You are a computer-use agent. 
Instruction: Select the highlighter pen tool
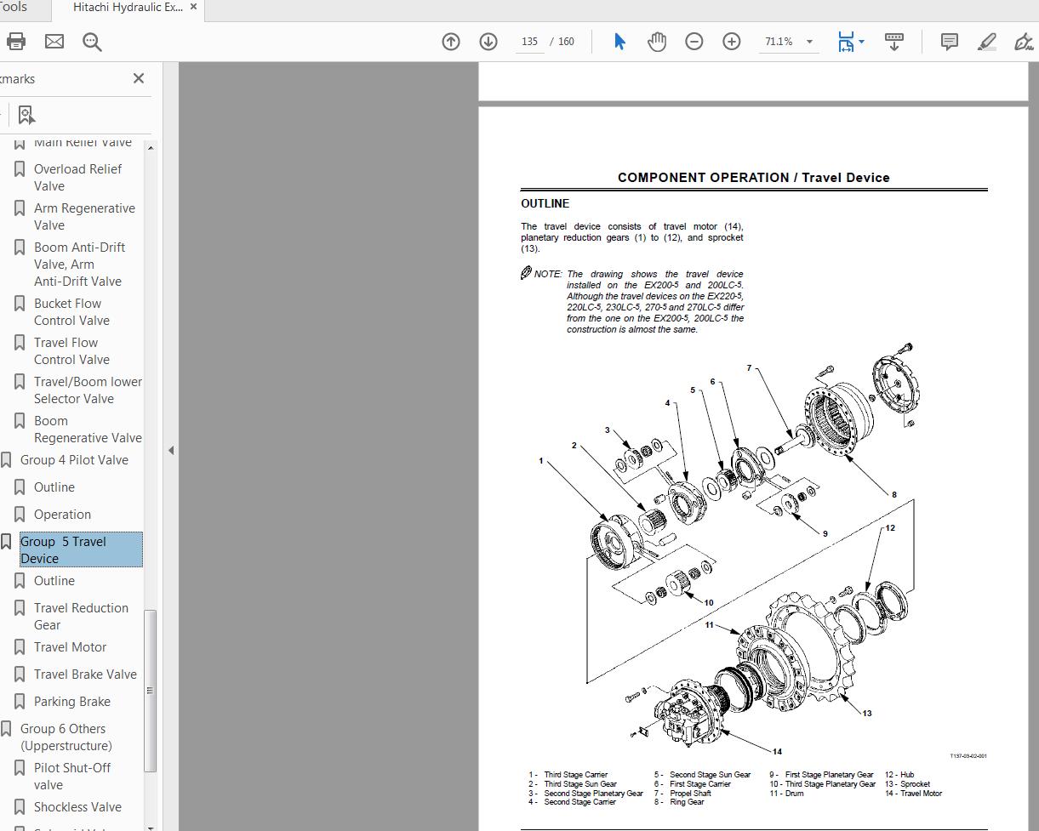click(986, 42)
